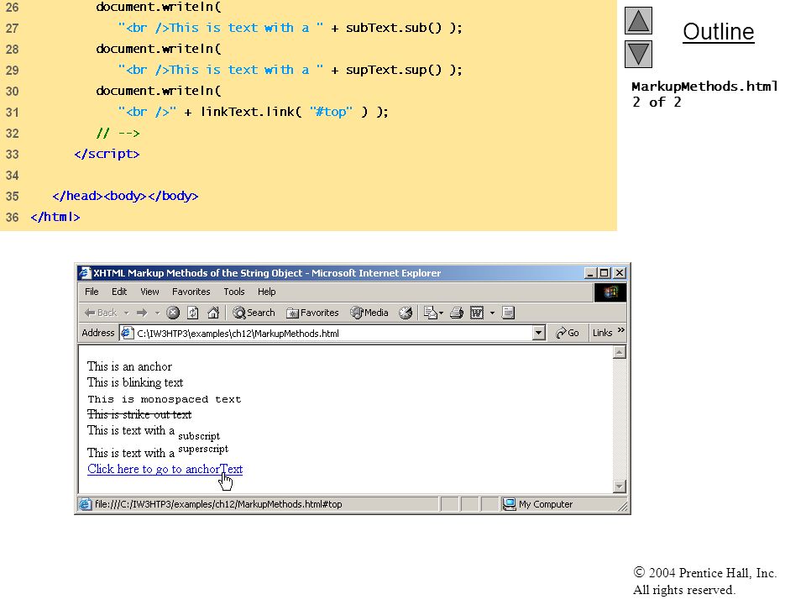806x605 pixels.
Task: Close the Internet Explorer window
Action: click(620, 273)
